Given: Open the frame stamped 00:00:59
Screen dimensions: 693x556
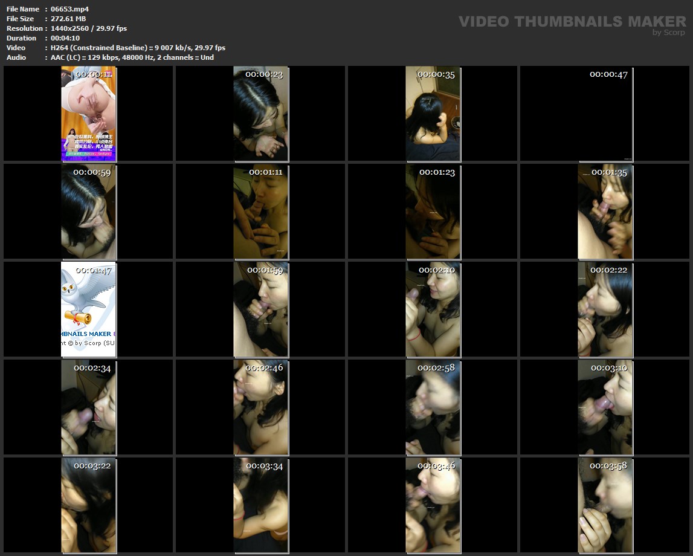Looking at the screenshot, I should 88,212.
